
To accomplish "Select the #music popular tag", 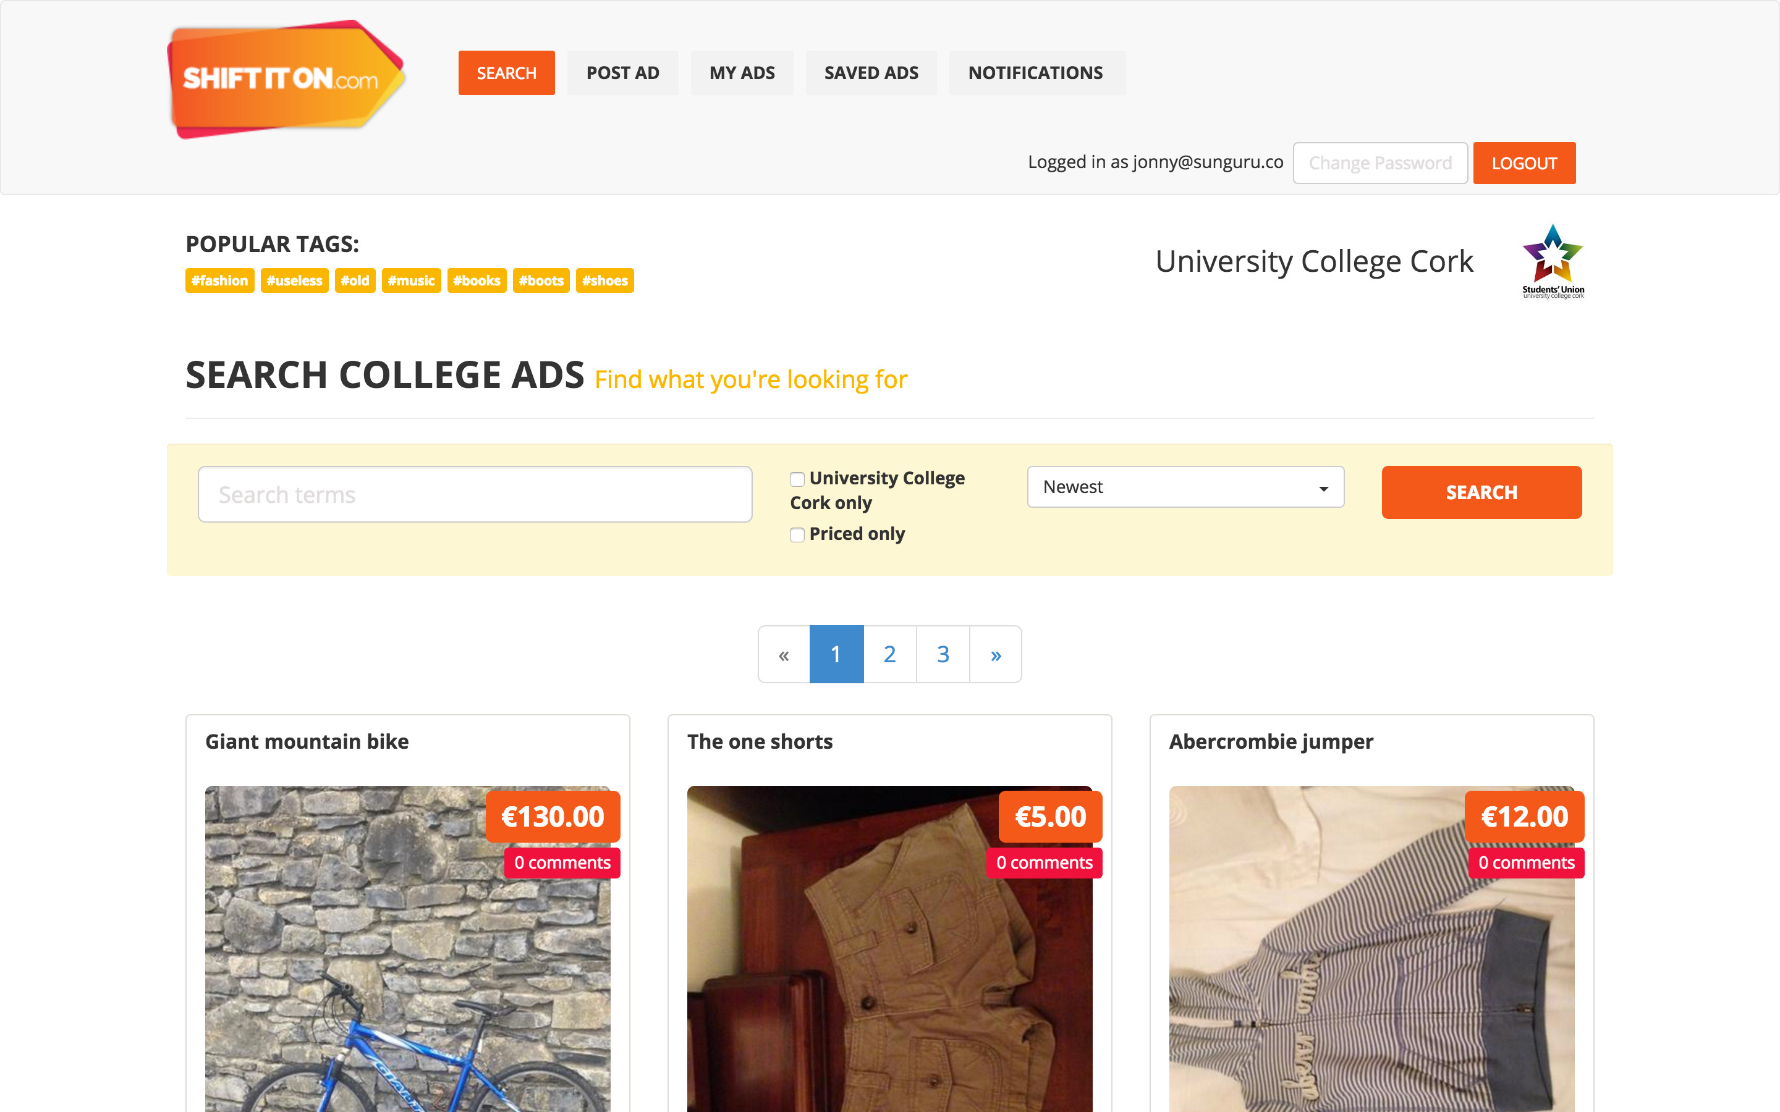I will pyautogui.click(x=410, y=280).
